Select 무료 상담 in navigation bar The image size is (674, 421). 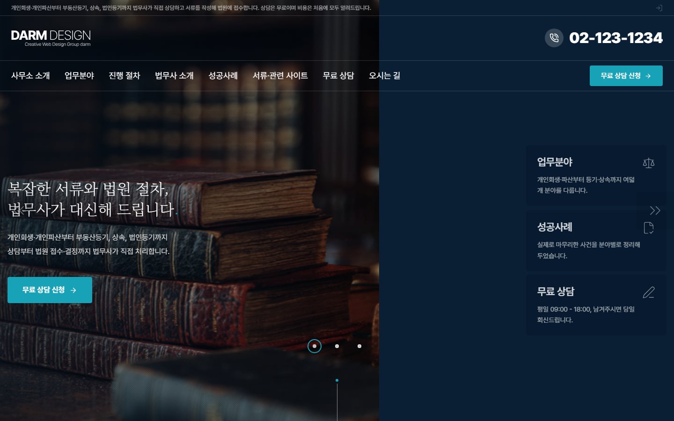[x=338, y=76]
